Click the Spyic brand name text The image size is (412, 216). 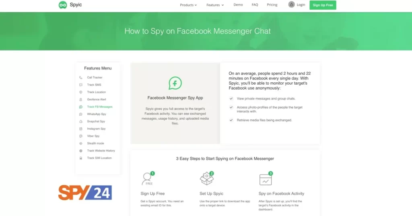[76, 5]
